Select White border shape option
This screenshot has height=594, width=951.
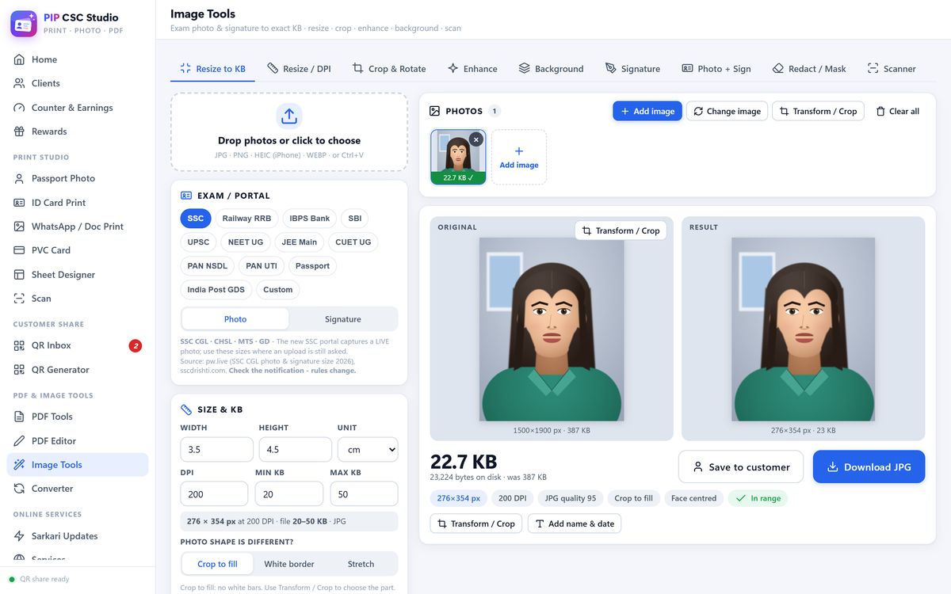pyautogui.click(x=289, y=564)
